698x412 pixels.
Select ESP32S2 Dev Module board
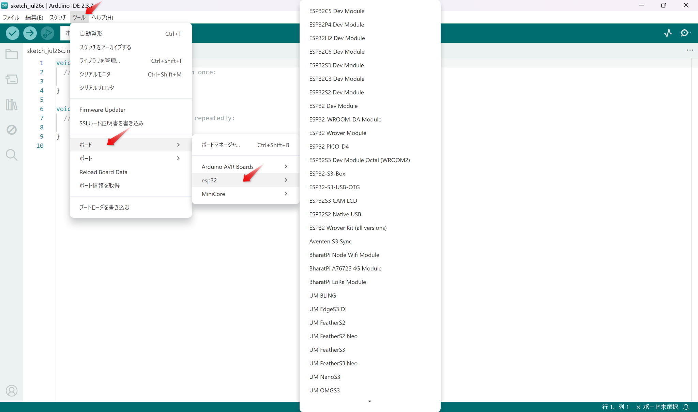(370, 93)
